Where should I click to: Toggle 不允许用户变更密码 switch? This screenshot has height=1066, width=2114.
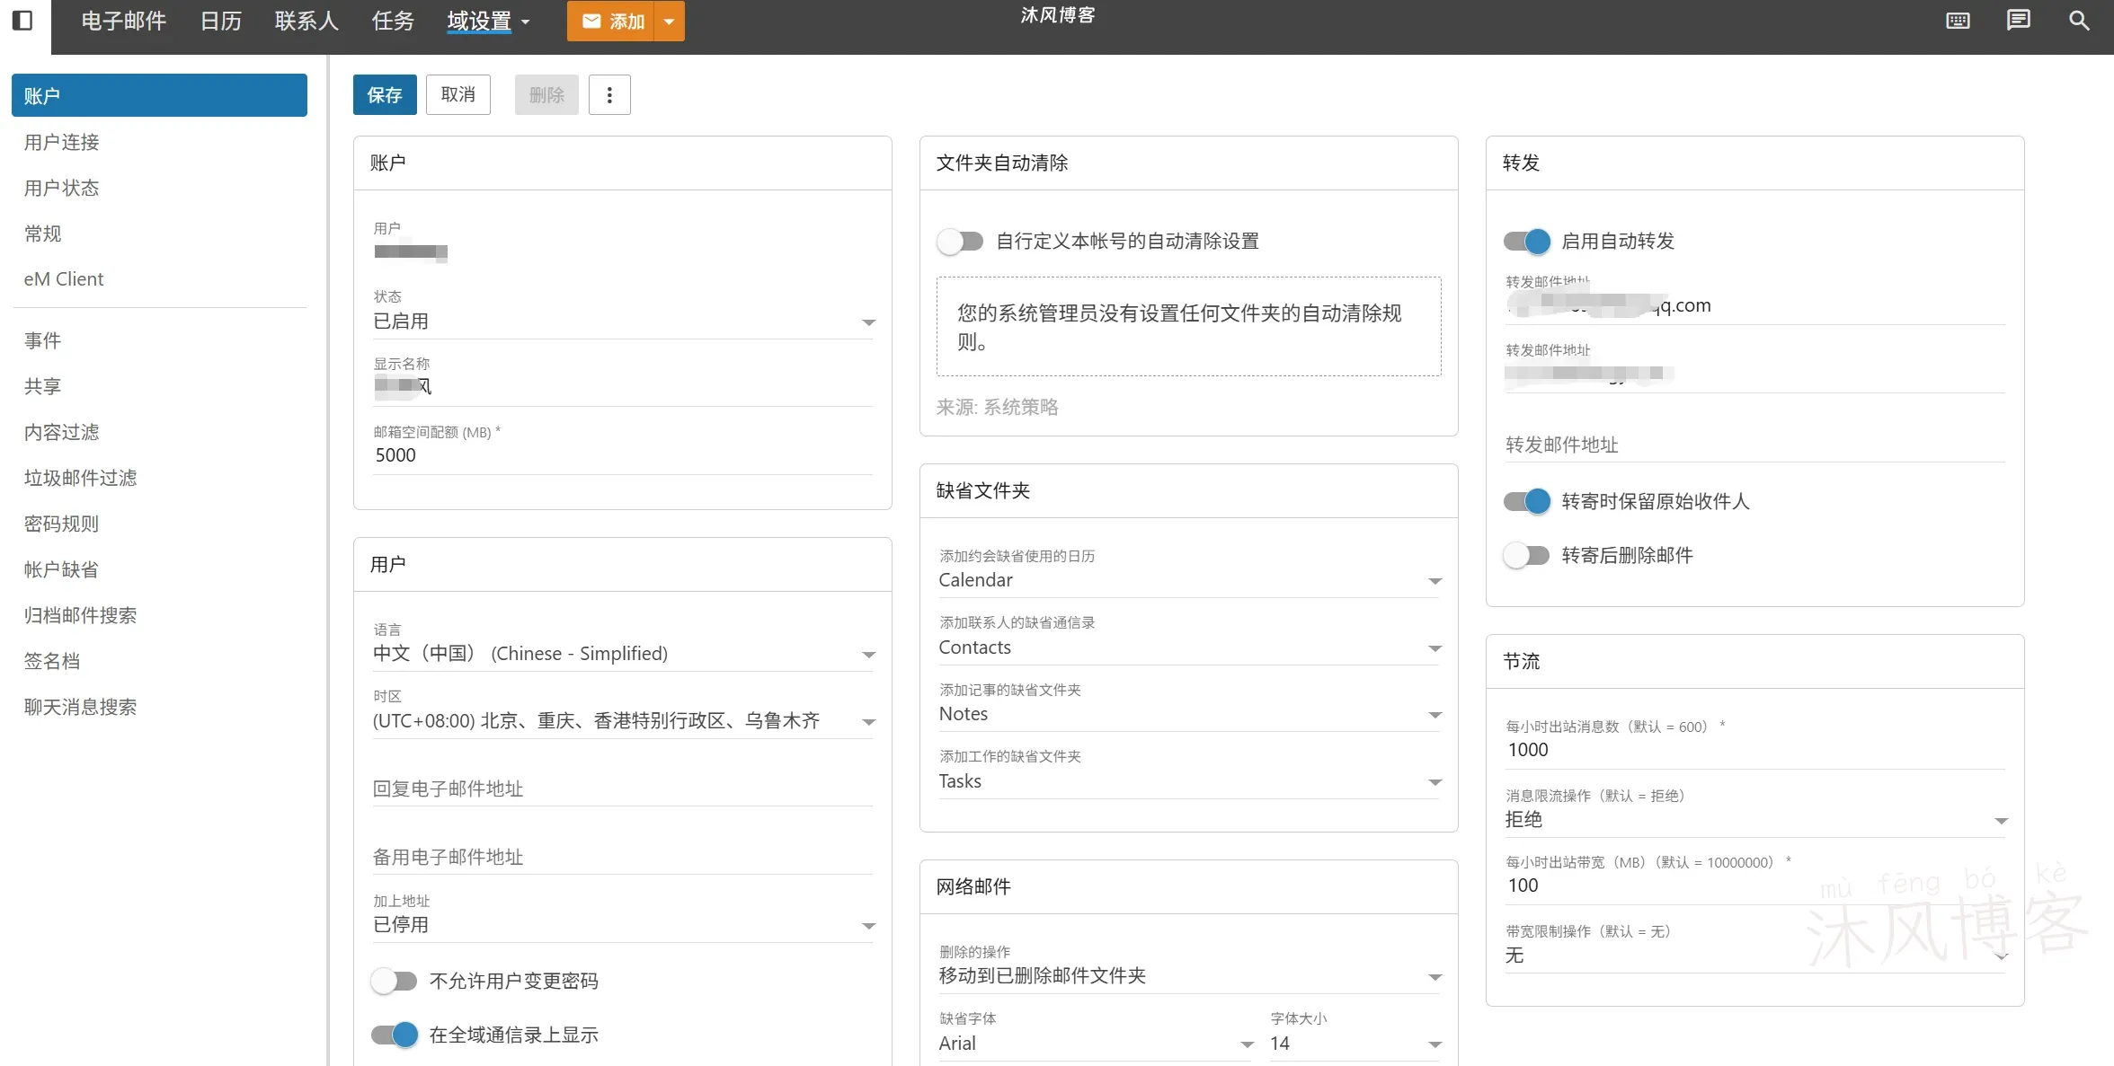(x=395, y=981)
